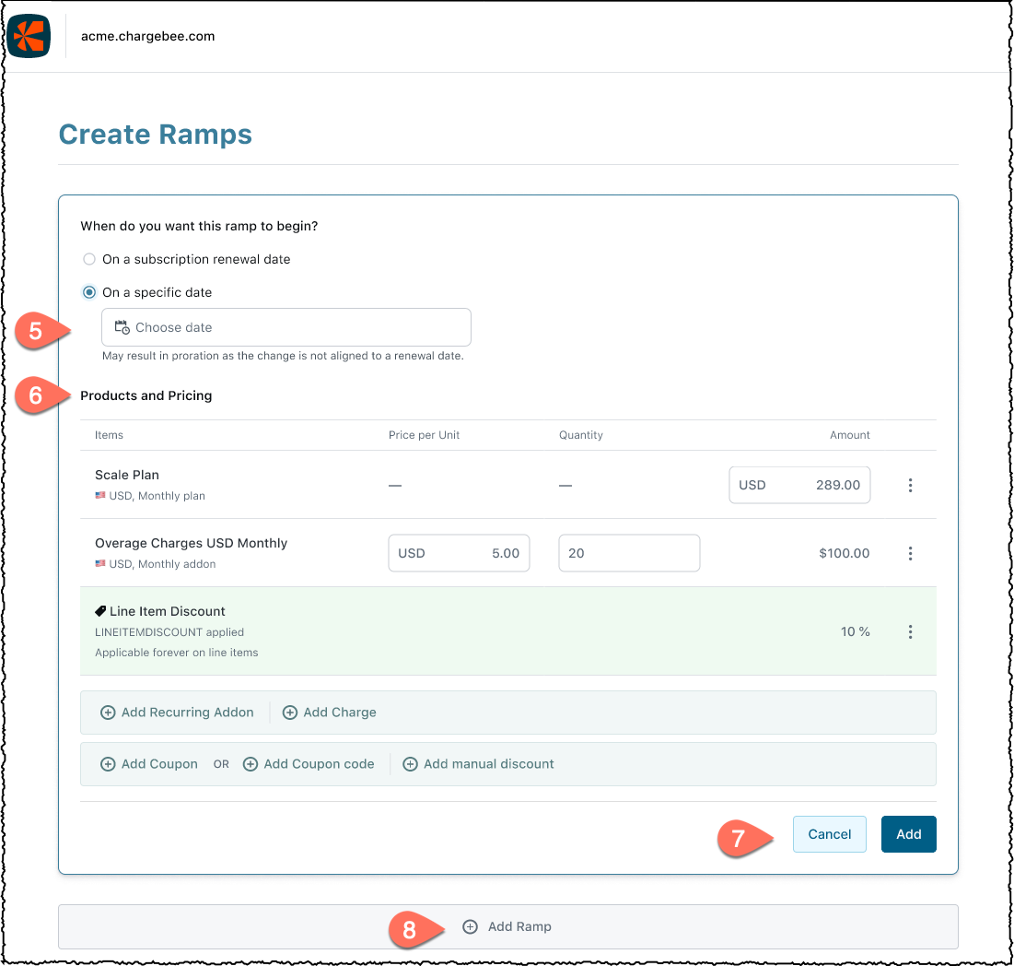
Task: Select "On a specific date" radio button
Action: click(89, 292)
